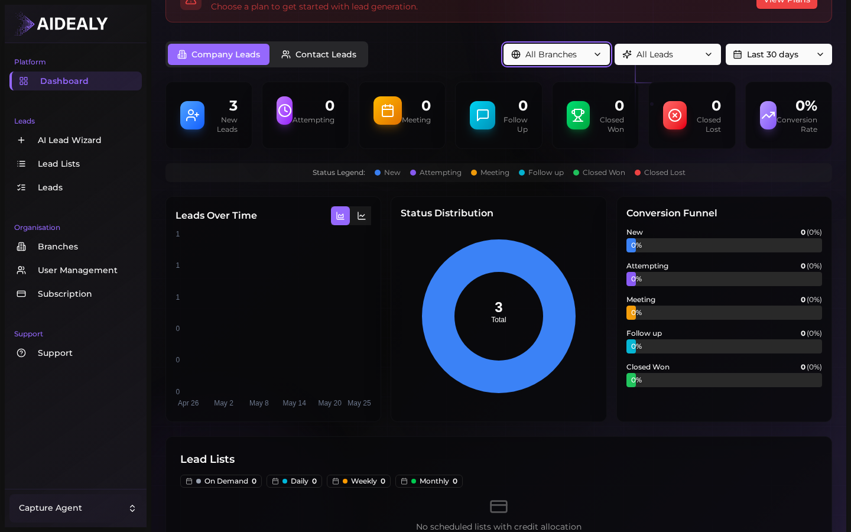
Task: Open Dashboard in sidebar
Action: pos(76,81)
